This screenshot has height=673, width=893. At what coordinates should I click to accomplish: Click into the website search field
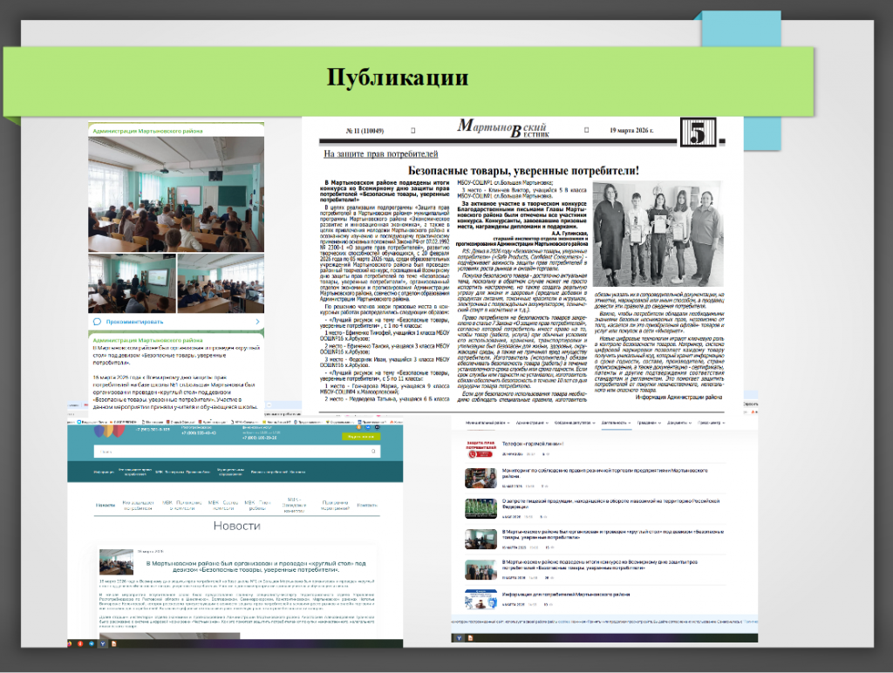pos(237,452)
